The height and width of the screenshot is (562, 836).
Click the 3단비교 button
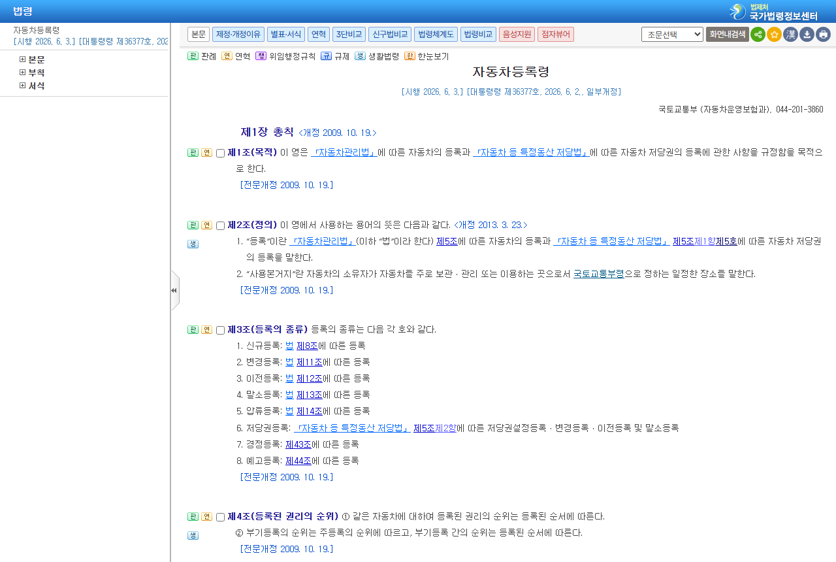coord(349,35)
